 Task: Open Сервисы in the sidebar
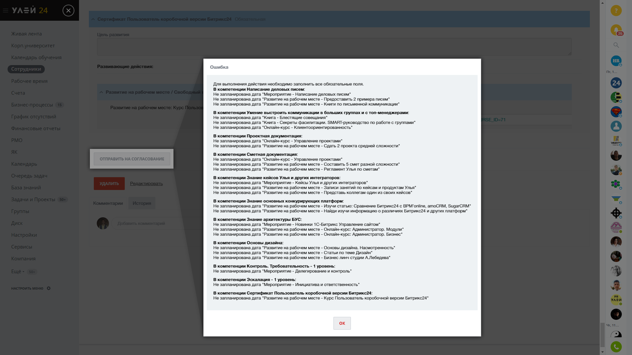tap(22, 247)
